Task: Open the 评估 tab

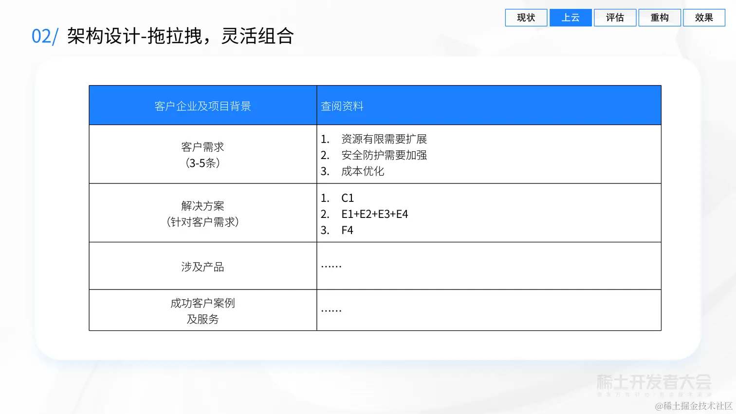Action: (615, 18)
